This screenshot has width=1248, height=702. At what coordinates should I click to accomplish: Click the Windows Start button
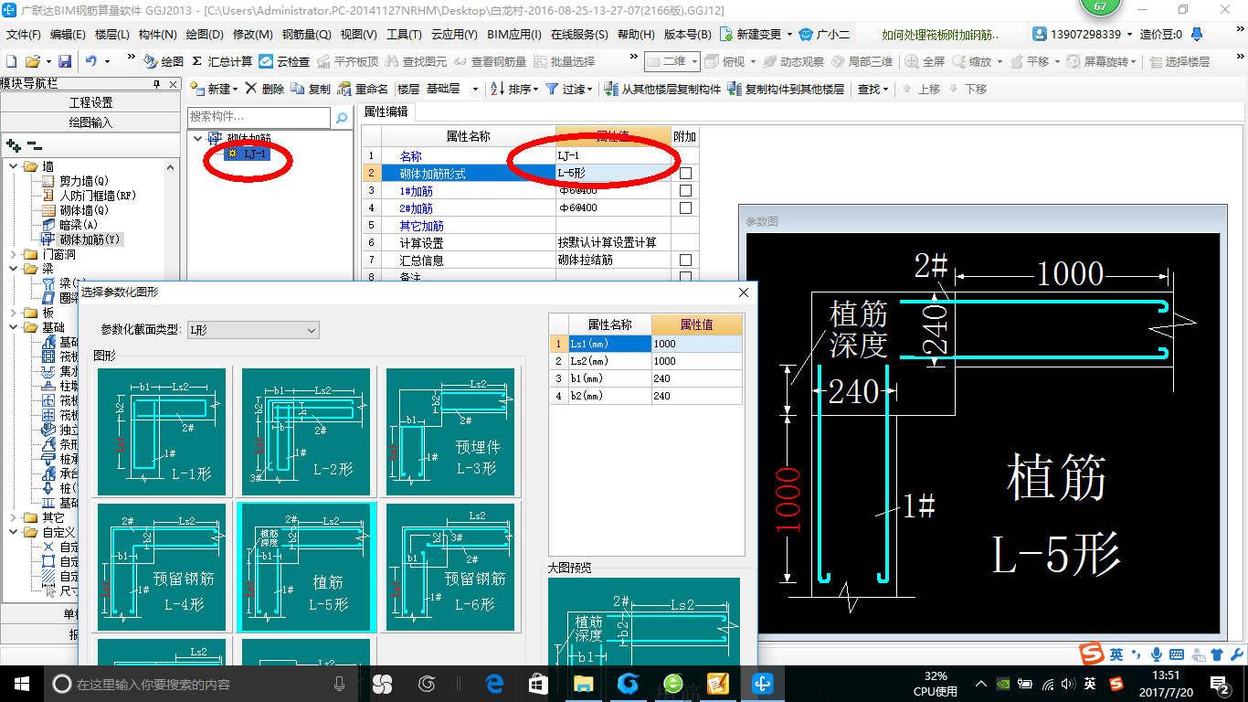21,683
